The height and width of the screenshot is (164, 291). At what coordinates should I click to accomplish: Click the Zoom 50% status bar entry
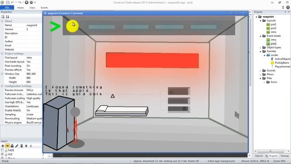(279, 161)
